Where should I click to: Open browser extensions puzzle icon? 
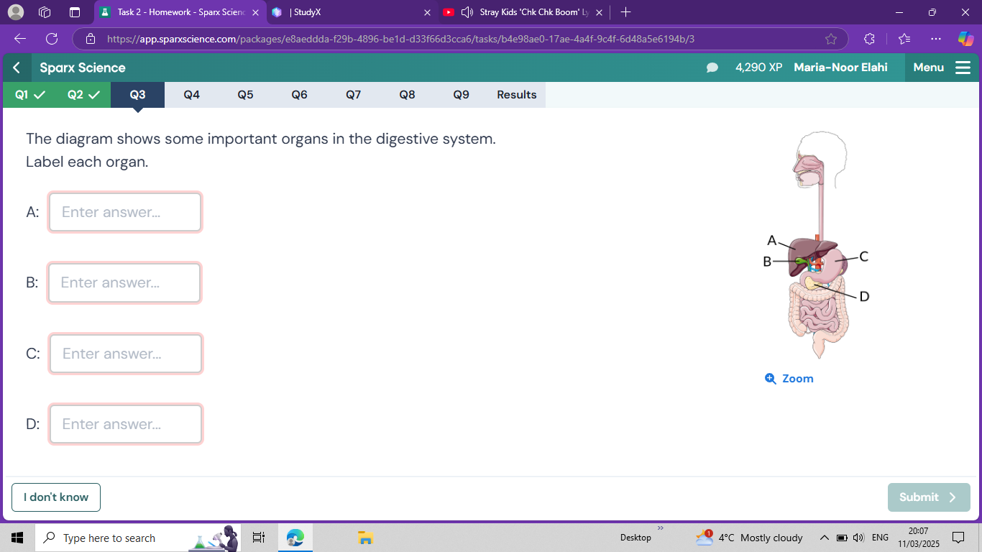869,39
